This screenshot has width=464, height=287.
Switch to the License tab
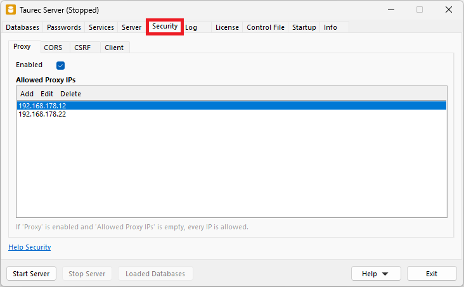pyautogui.click(x=228, y=27)
